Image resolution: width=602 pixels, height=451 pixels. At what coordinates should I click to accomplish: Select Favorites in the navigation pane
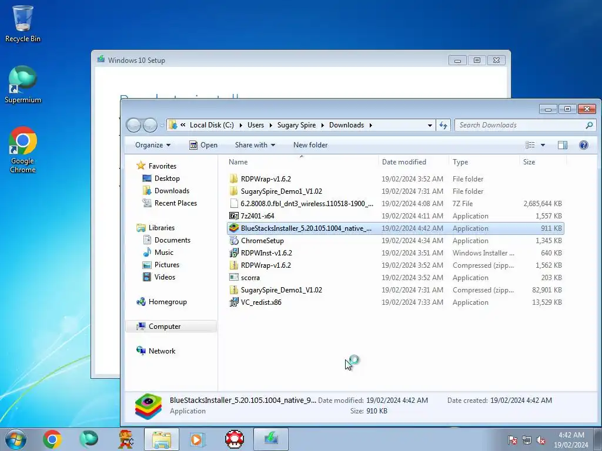coord(162,166)
